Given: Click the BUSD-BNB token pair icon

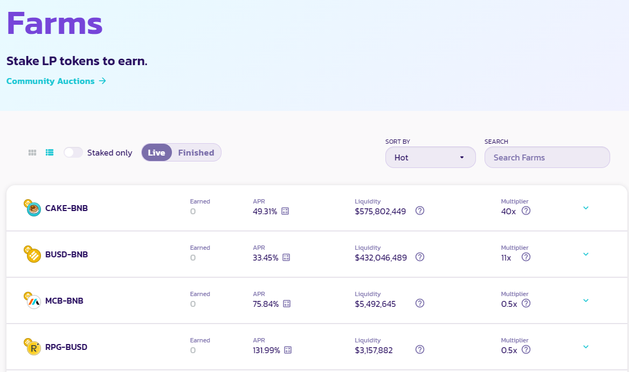Looking at the screenshot, I should 32,254.
